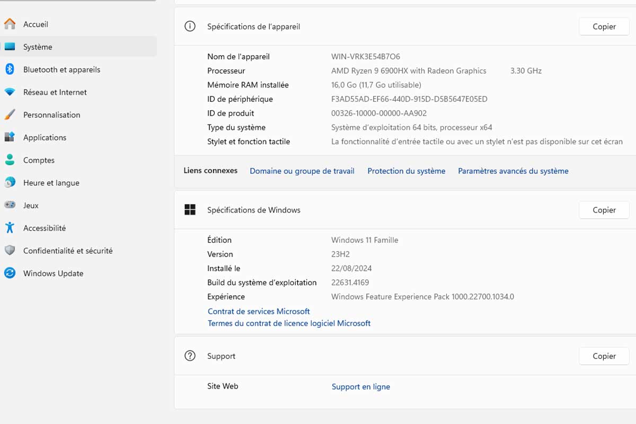Click the 16,0 Go RAM value

(x=376, y=85)
